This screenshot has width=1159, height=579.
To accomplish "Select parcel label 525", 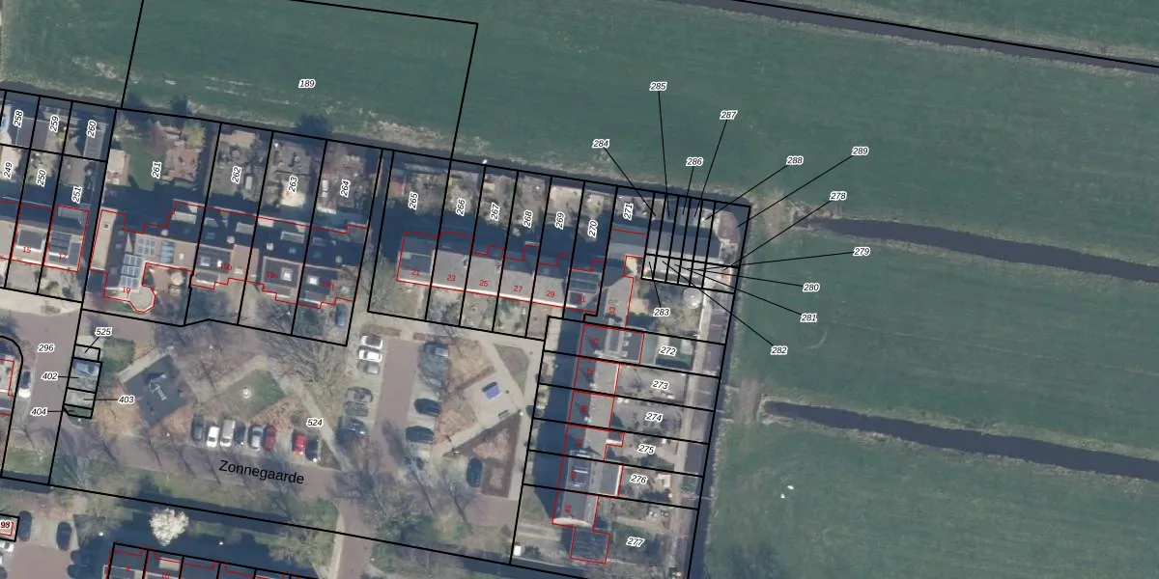I will click(103, 332).
